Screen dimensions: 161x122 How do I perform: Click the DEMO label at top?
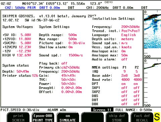coord(109,2)
